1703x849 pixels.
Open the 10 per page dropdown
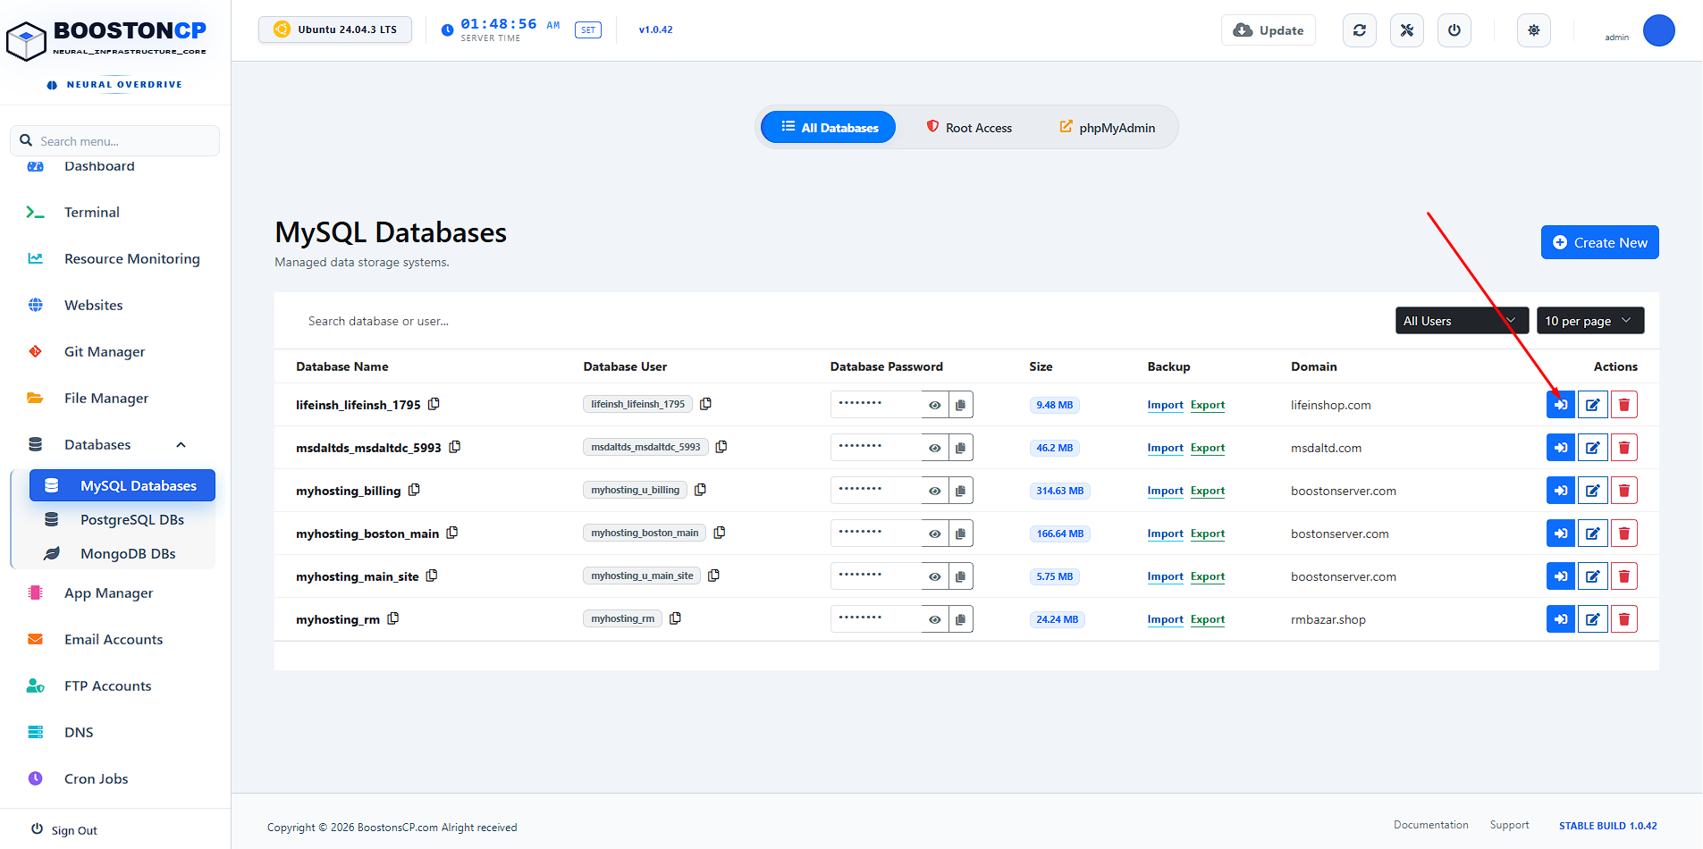point(1590,321)
